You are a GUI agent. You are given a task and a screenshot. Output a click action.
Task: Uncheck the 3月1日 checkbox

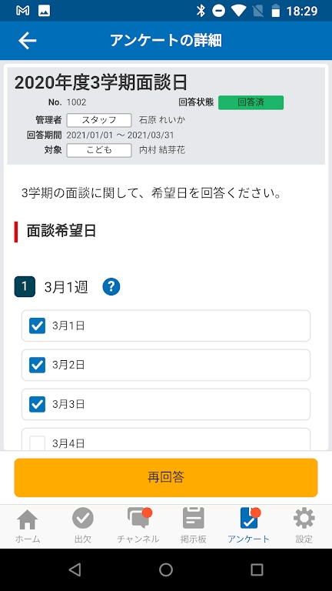[x=37, y=326]
